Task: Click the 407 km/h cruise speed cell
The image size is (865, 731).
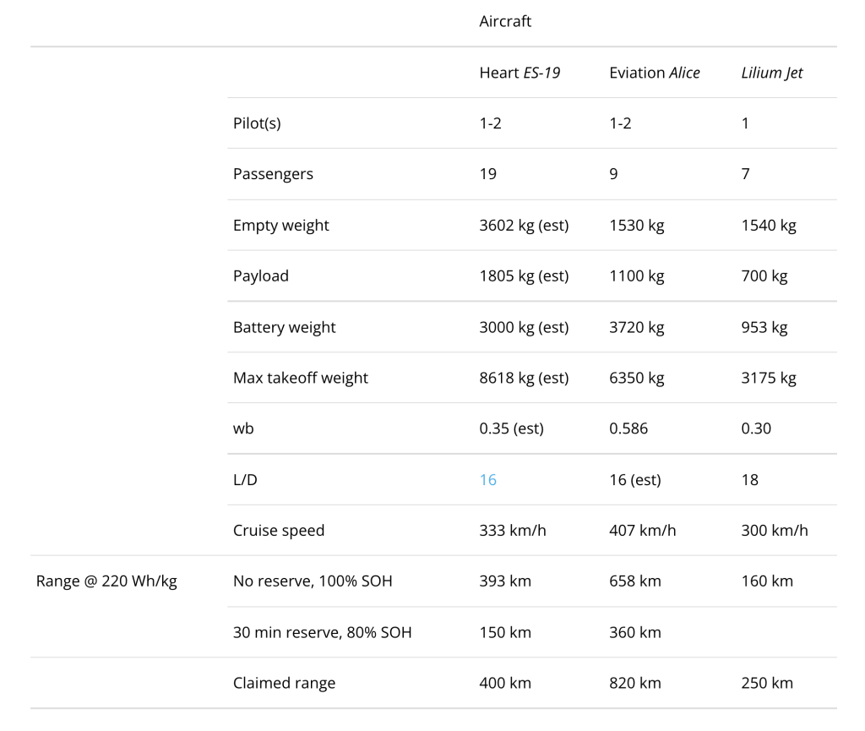Action: tap(642, 531)
